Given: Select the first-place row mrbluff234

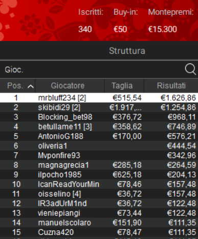Looking at the screenshot, I should click(99, 98).
